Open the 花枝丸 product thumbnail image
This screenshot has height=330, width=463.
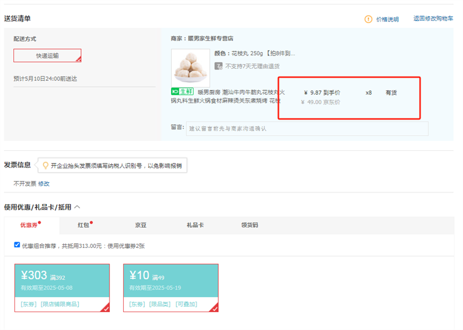coord(190,68)
